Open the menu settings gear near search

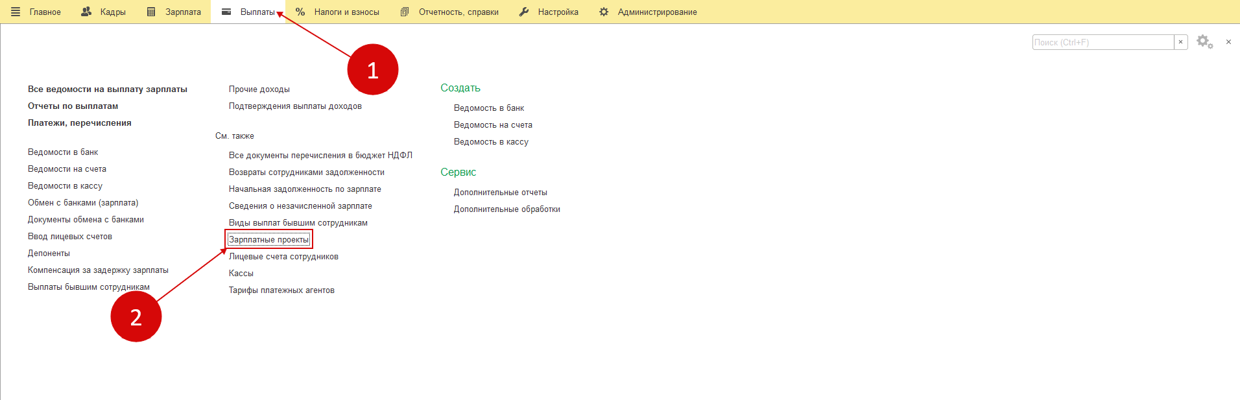tap(1204, 42)
